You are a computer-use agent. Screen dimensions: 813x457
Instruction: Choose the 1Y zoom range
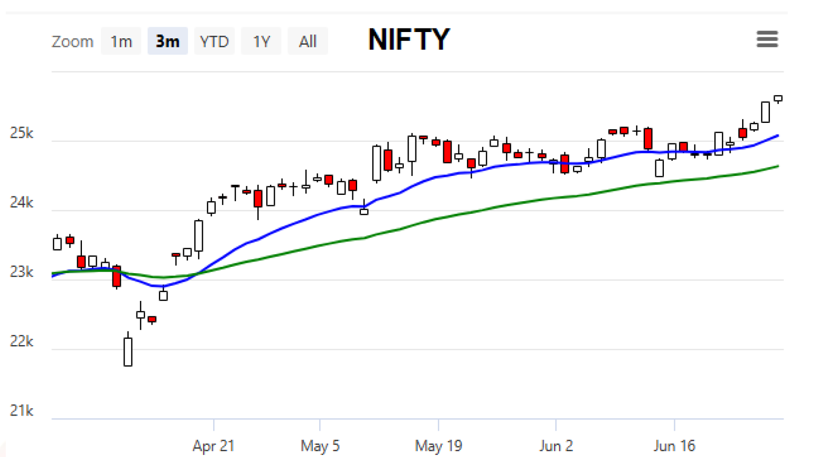261,41
